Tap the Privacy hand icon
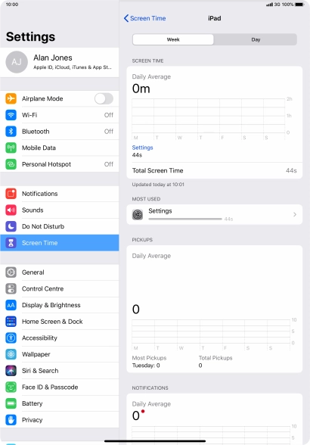Viewport: 310px width, 445px height. pyautogui.click(x=11, y=420)
